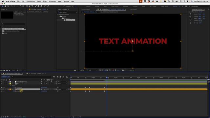
Task: Click the Interpret Footage icon in Project panel
Action: [x=1, y=70]
